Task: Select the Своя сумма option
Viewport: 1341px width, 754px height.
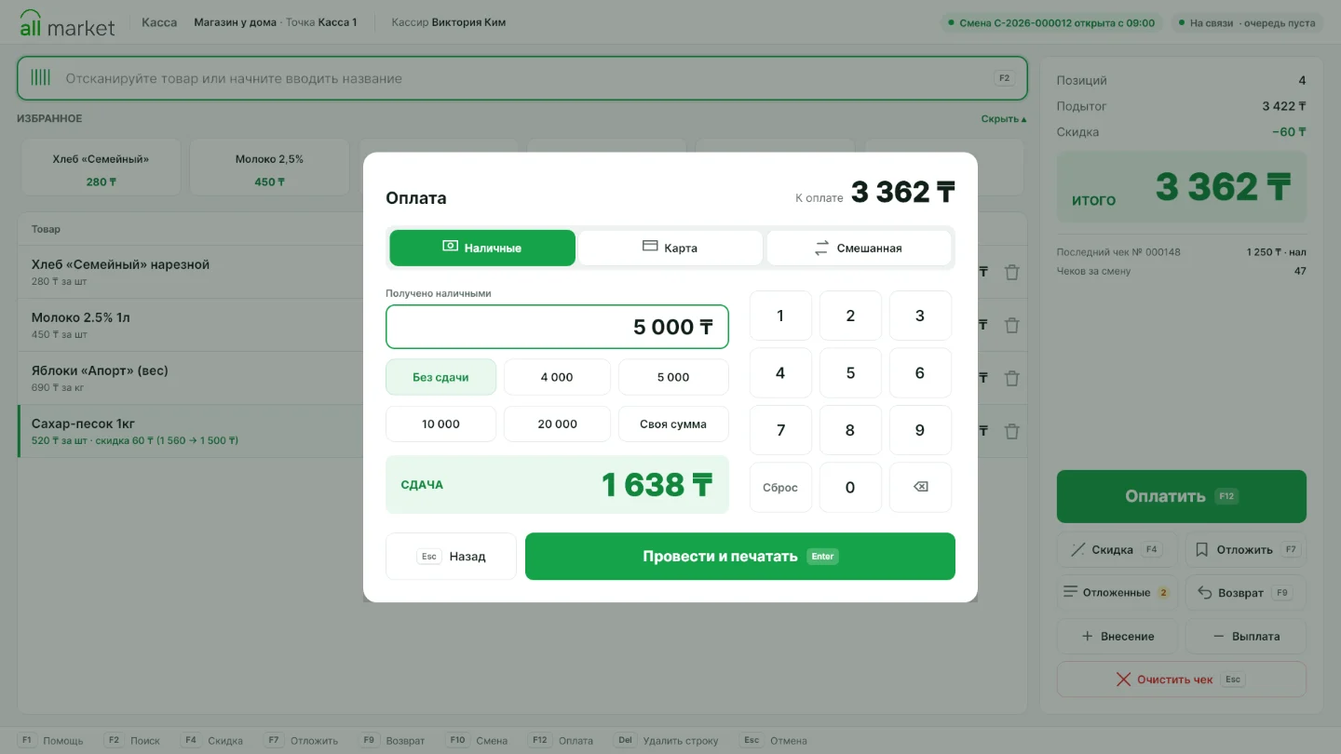Action: [673, 424]
